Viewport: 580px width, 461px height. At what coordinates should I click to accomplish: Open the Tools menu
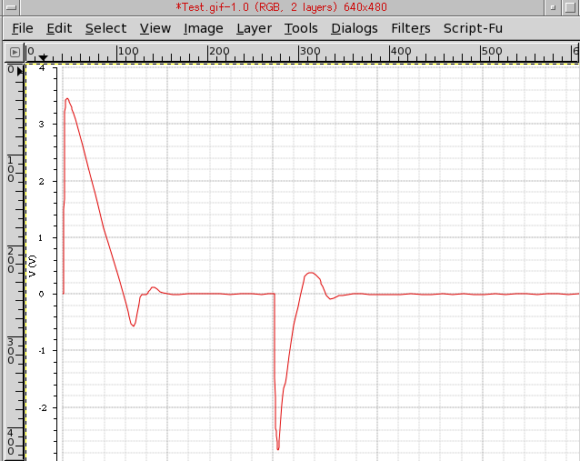(x=301, y=28)
